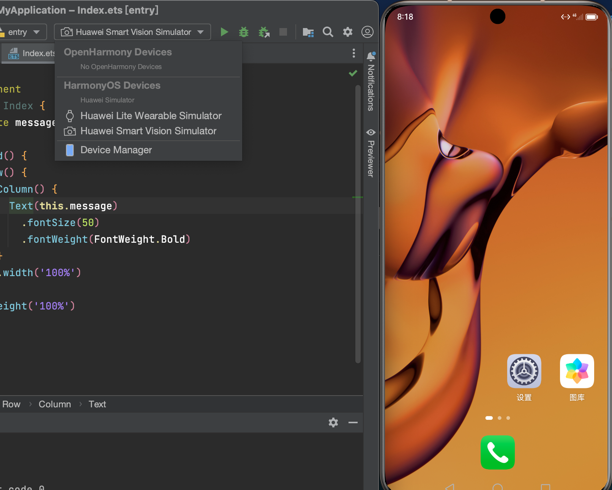Start debugging with the green bug icon
The height and width of the screenshot is (490, 612).
(244, 32)
